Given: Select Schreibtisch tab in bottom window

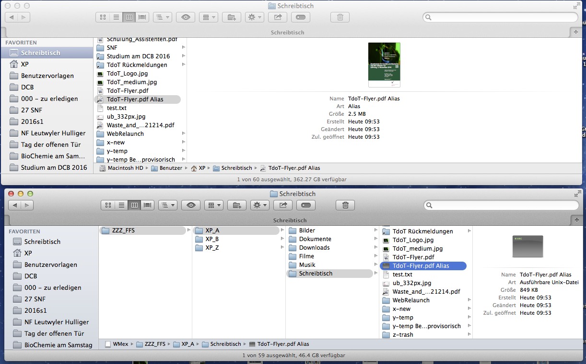Looking at the screenshot, I should (289, 221).
